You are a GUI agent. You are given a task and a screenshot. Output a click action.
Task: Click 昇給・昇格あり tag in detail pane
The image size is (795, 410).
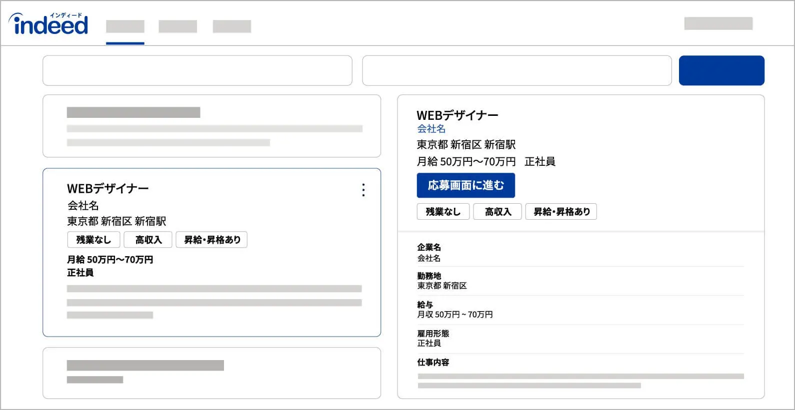click(561, 212)
